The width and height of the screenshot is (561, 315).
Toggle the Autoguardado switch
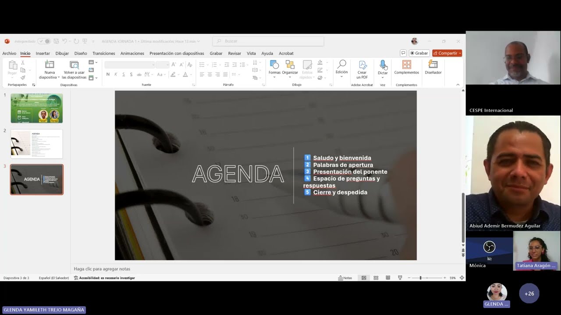click(44, 41)
